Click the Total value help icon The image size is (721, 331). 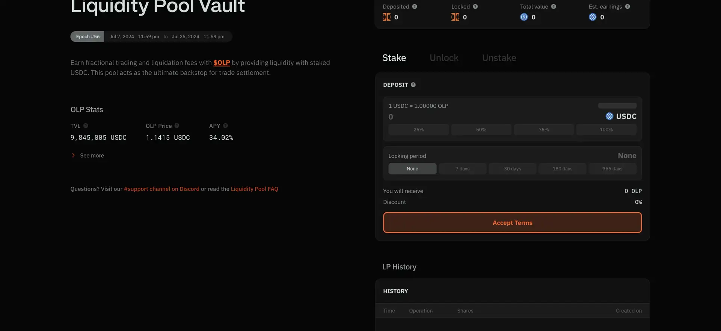pyautogui.click(x=554, y=6)
